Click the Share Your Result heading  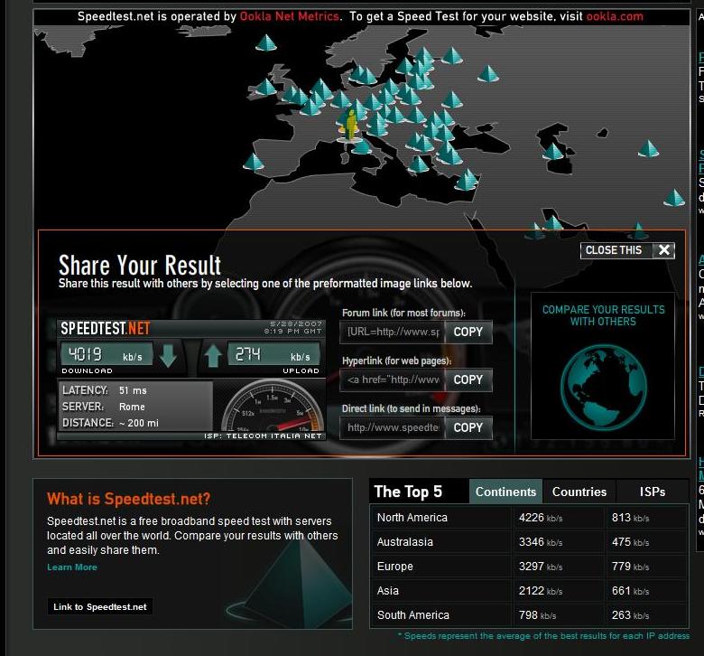(x=140, y=265)
